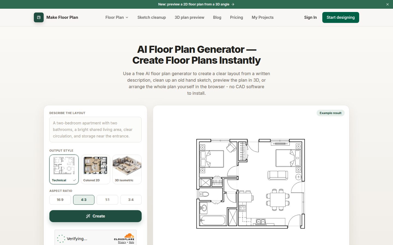Select the 3D isometric output style
The width and height of the screenshot is (393, 245).
(127, 169)
